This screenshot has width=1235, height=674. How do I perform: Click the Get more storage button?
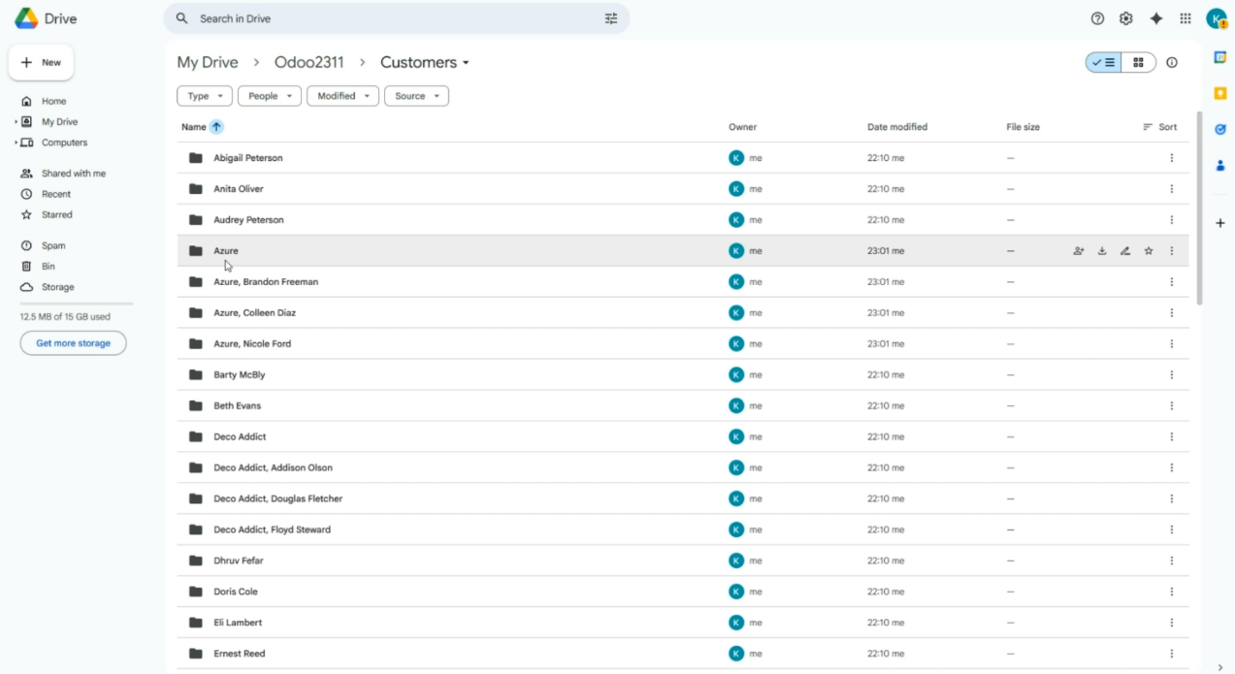pyautogui.click(x=73, y=343)
